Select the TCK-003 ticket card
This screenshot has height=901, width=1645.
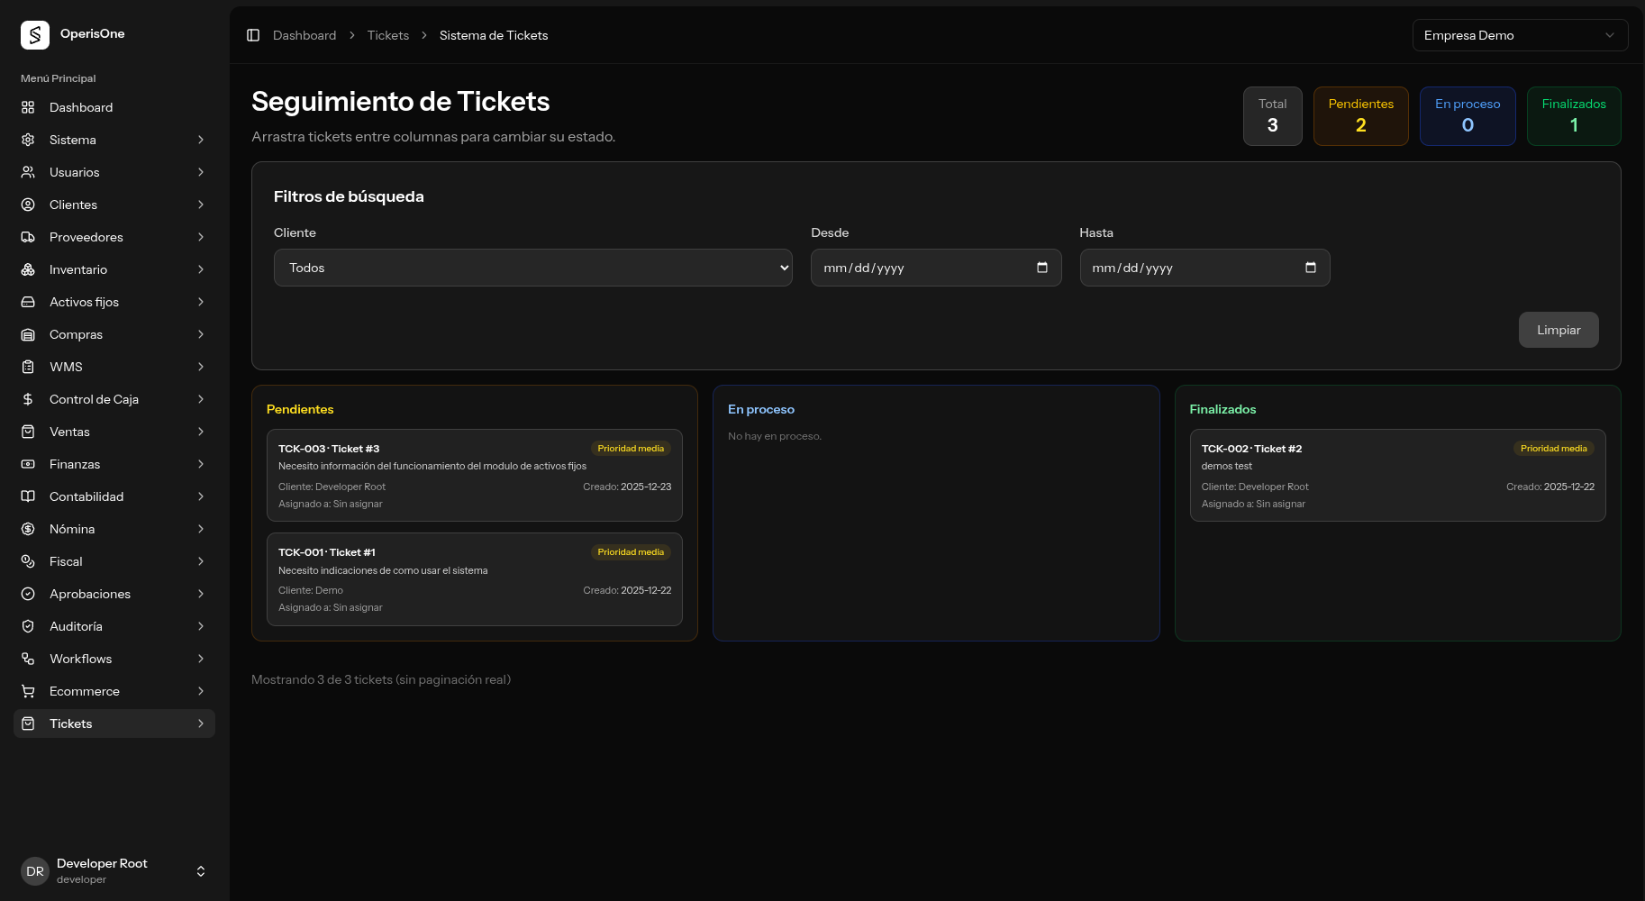point(475,475)
